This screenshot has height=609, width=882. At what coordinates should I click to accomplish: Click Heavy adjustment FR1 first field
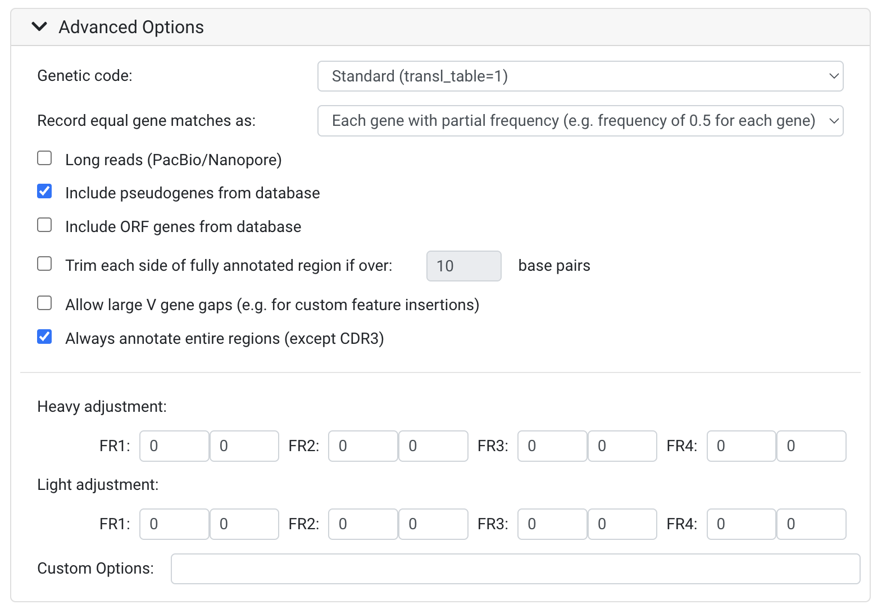[174, 446]
